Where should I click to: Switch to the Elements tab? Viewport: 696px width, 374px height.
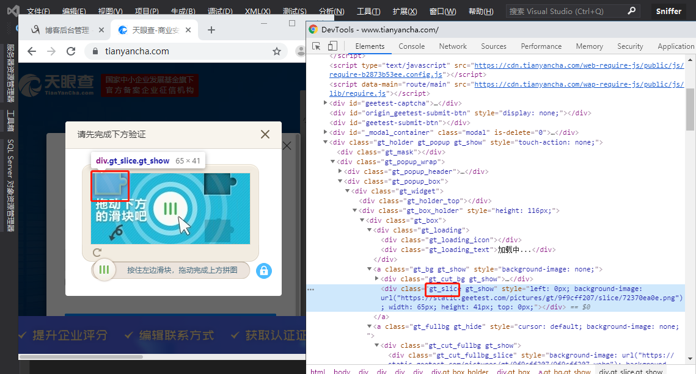tap(370, 46)
